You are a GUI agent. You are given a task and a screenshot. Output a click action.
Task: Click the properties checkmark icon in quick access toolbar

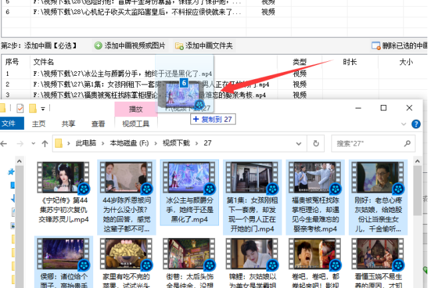point(20,108)
